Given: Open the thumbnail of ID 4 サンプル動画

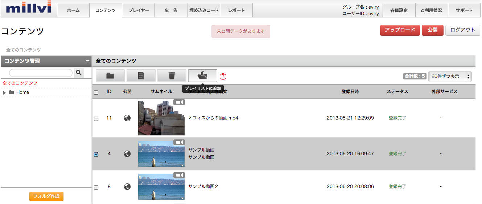Looking at the screenshot, I should pyautogui.click(x=161, y=153).
